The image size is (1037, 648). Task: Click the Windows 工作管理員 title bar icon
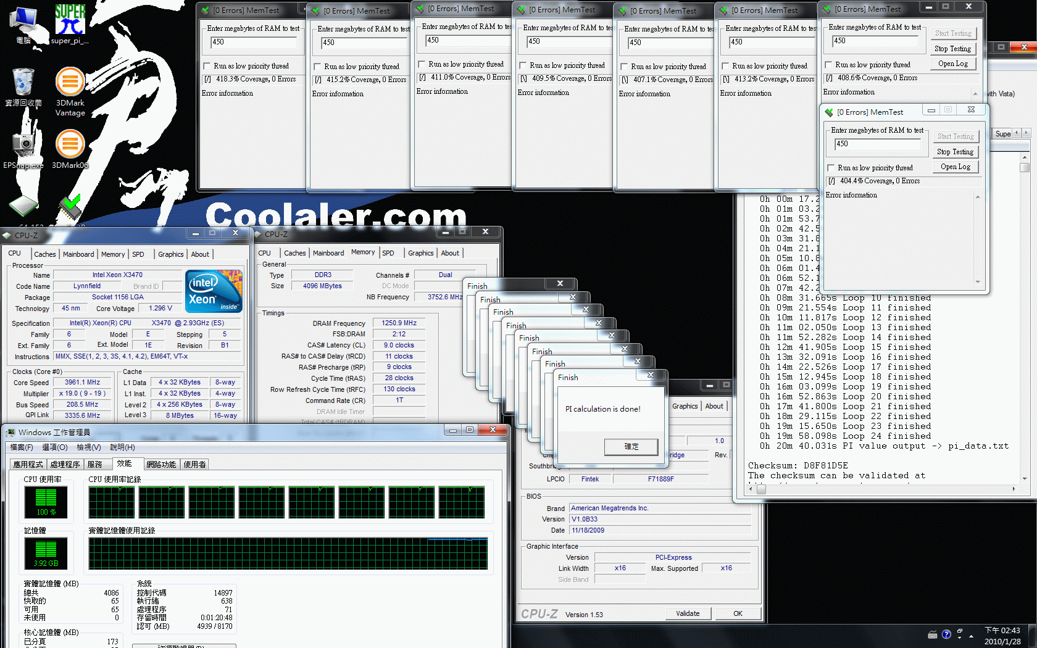tap(10, 432)
